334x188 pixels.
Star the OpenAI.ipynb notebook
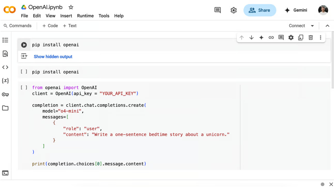point(71,7)
